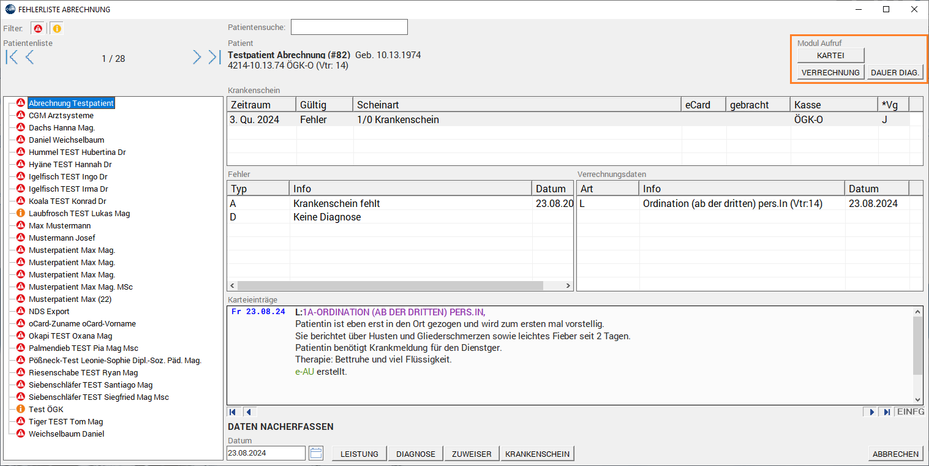Screen dimensions: 929x466
Task: Go to previous Karteieintrag arrow
Action: pyautogui.click(x=249, y=412)
